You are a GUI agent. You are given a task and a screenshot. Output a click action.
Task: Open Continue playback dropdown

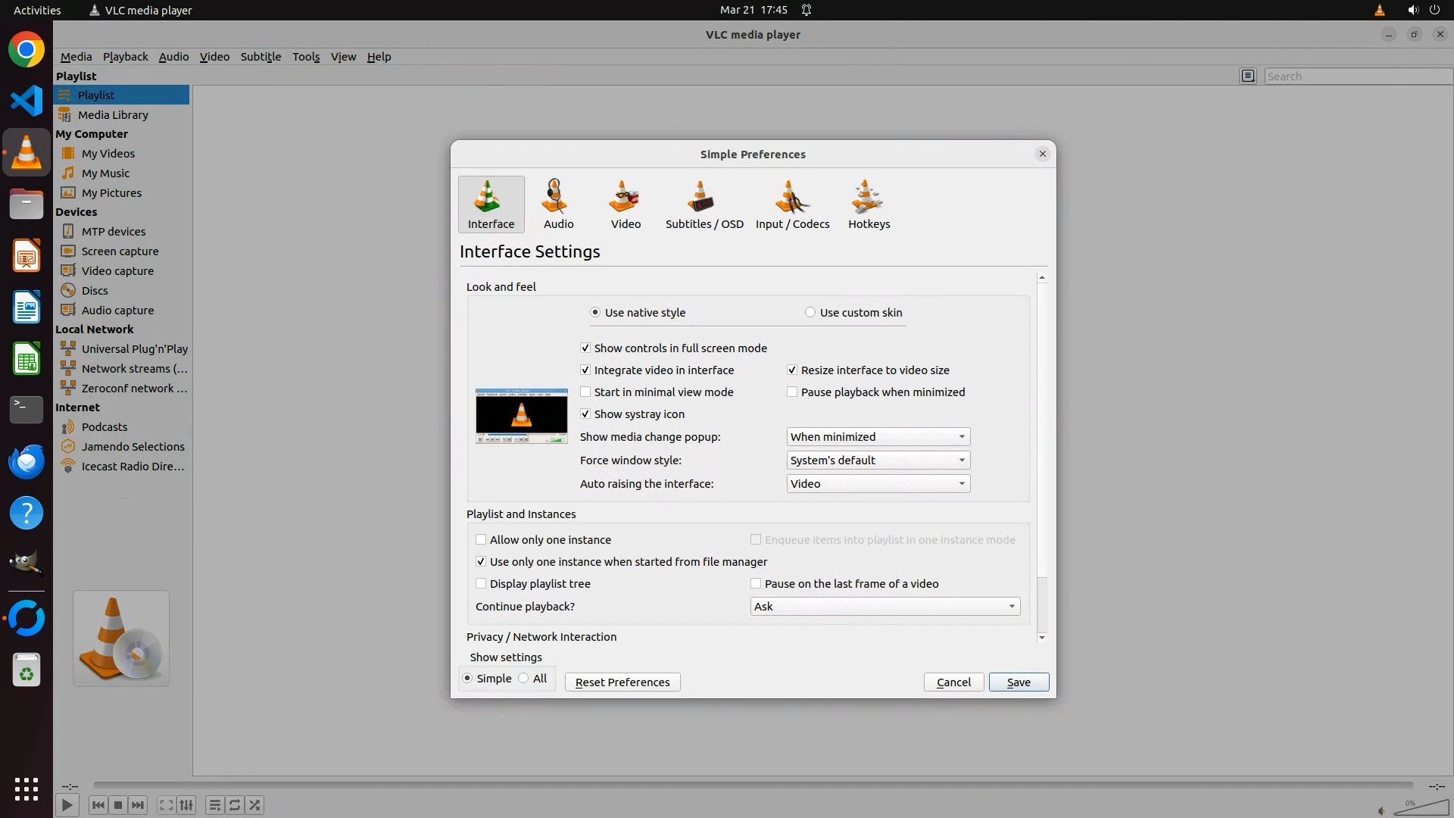pos(885,607)
